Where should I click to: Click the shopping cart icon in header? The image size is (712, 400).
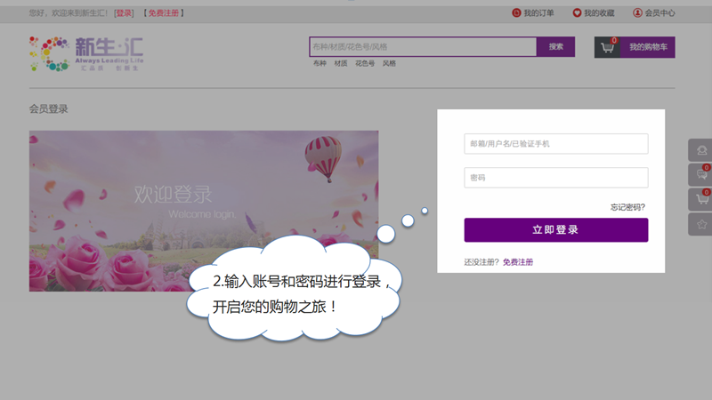(609, 48)
